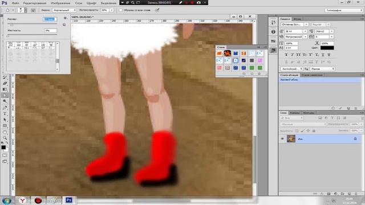The height and width of the screenshot is (205, 365).
Task: Open the Шрифт menu
Action: pyautogui.click(x=91, y=3)
